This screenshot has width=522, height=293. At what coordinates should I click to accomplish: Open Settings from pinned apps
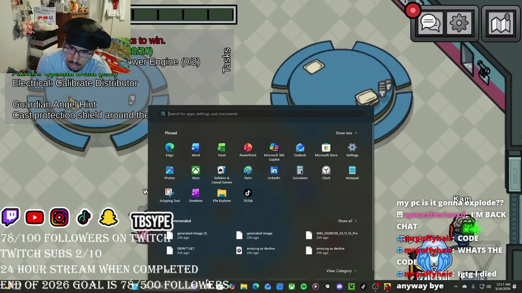tap(352, 150)
